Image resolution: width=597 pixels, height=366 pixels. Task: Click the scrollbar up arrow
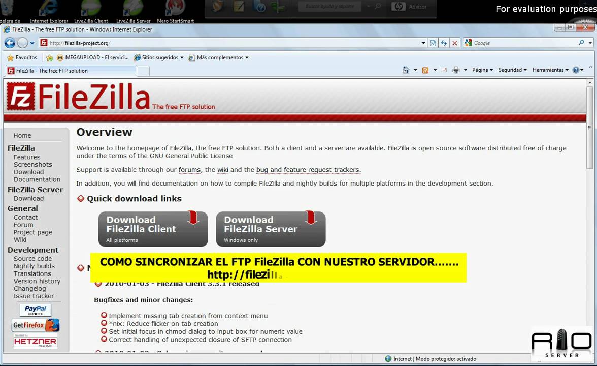tap(590, 83)
